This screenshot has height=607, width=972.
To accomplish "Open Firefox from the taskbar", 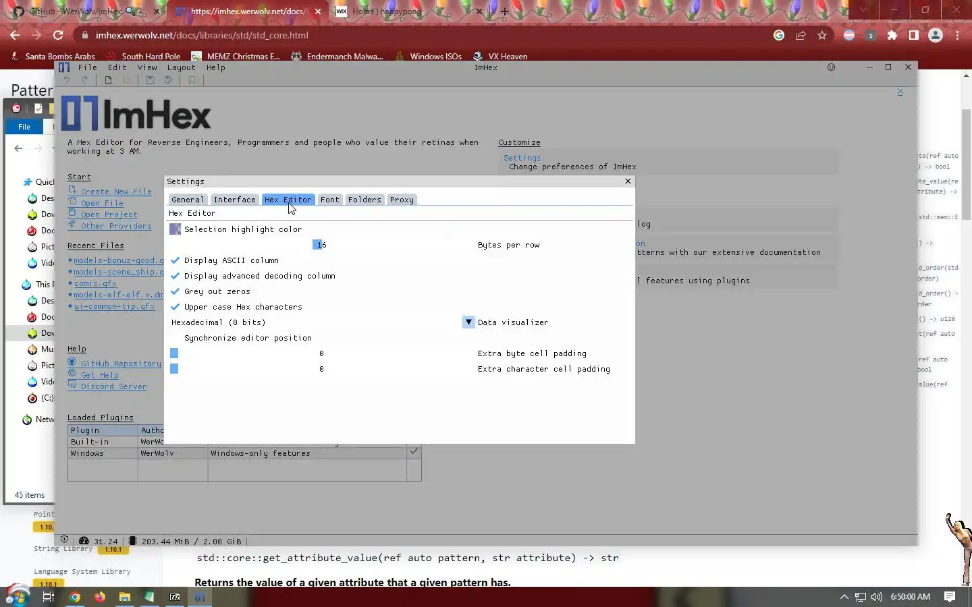I will pyautogui.click(x=100, y=597).
